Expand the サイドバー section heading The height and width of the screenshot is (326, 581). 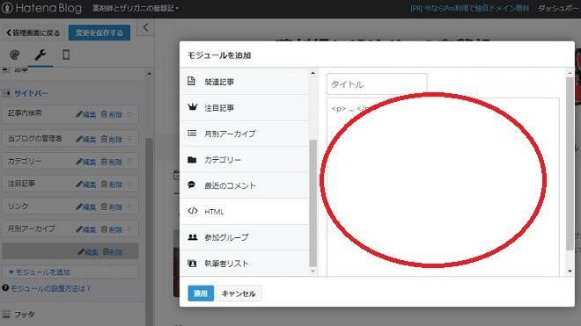pyautogui.click(x=31, y=94)
